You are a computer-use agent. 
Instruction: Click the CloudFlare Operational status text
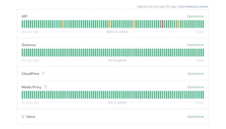point(195,74)
